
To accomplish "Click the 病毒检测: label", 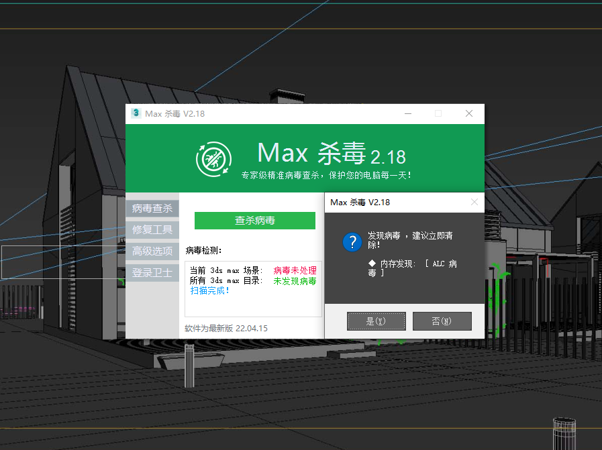I will [203, 251].
